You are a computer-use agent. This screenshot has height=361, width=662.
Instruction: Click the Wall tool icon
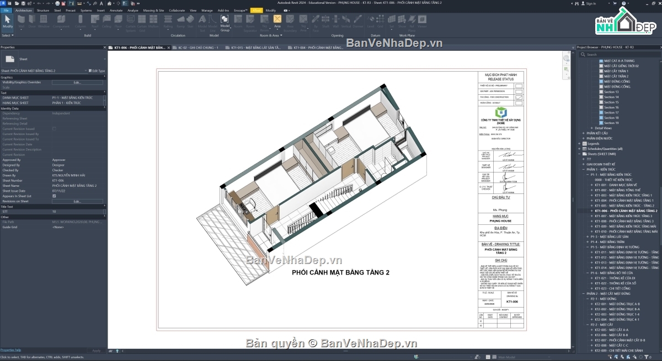(x=22, y=19)
